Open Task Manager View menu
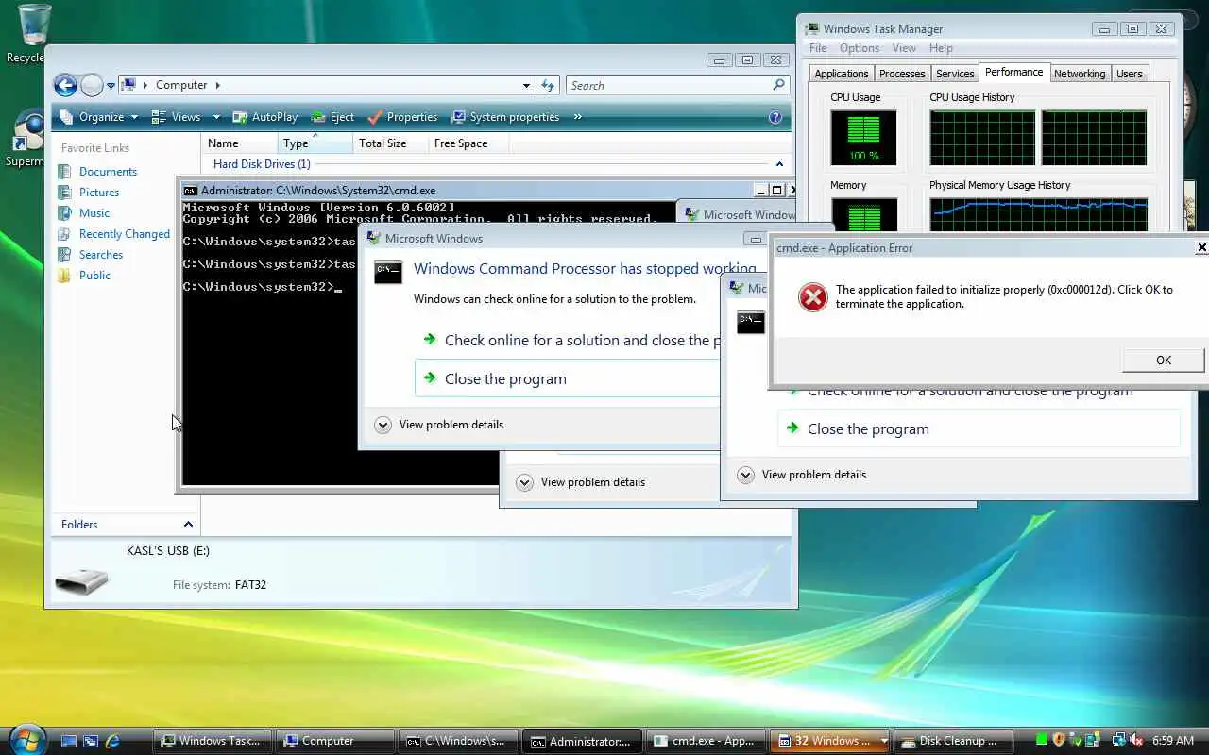Viewport: 1209px width, 755px height. point(904,48)
